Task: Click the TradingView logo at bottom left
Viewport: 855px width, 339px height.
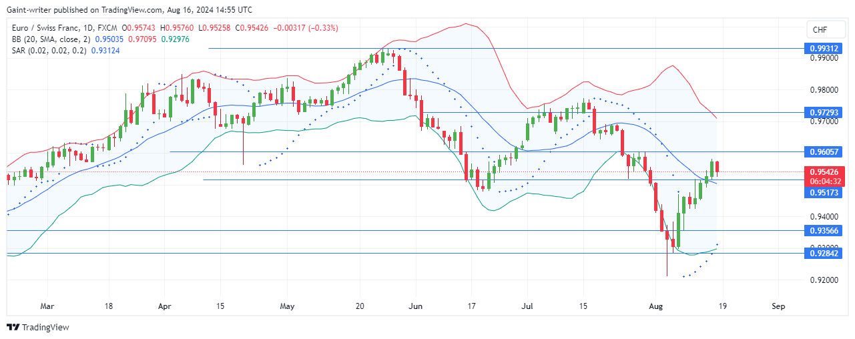Action: tap(37, 328)
